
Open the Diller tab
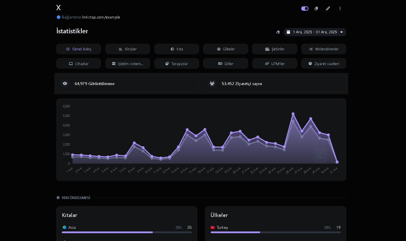point(225,63)
